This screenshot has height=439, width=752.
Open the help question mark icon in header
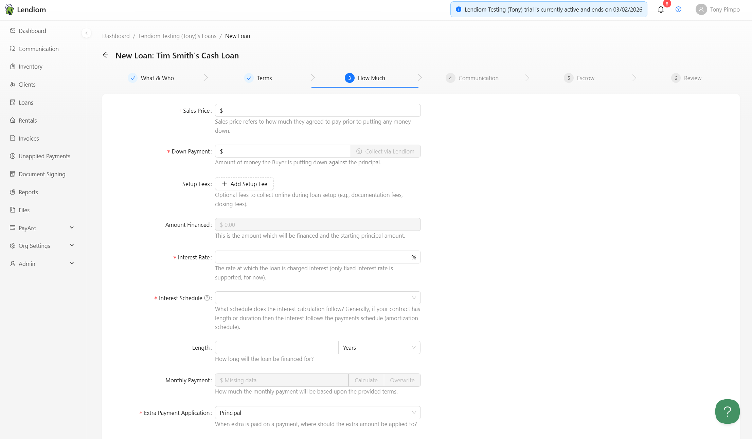[x=678, y=10]
